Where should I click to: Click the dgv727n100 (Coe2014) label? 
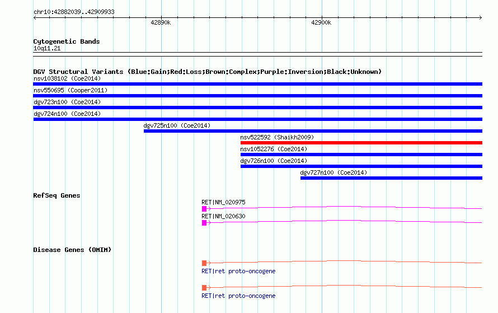coord(333,172)
